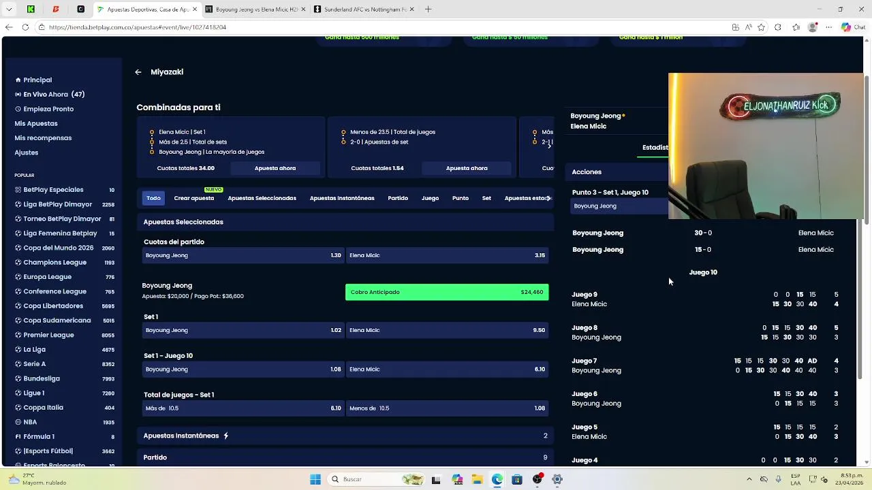
Task: Select Más de 10.5 total games
Action: pos(243,408)
